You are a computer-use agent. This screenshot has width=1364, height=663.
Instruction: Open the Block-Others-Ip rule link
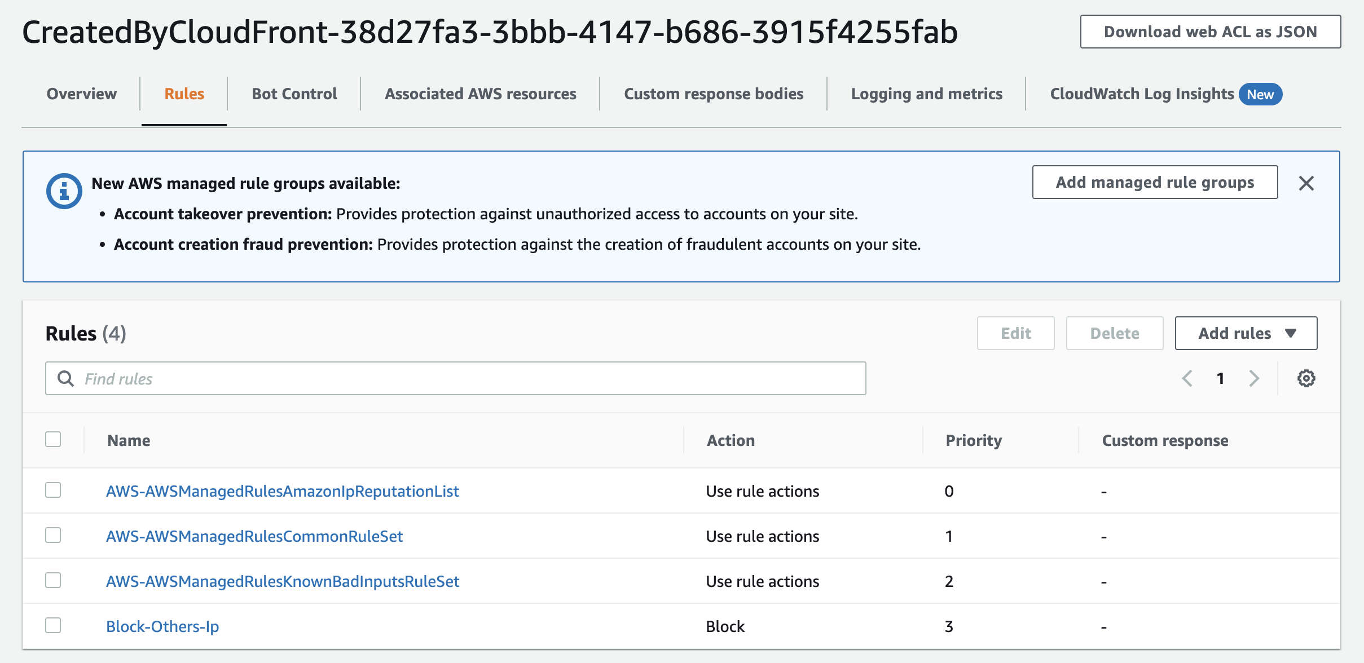162,626
